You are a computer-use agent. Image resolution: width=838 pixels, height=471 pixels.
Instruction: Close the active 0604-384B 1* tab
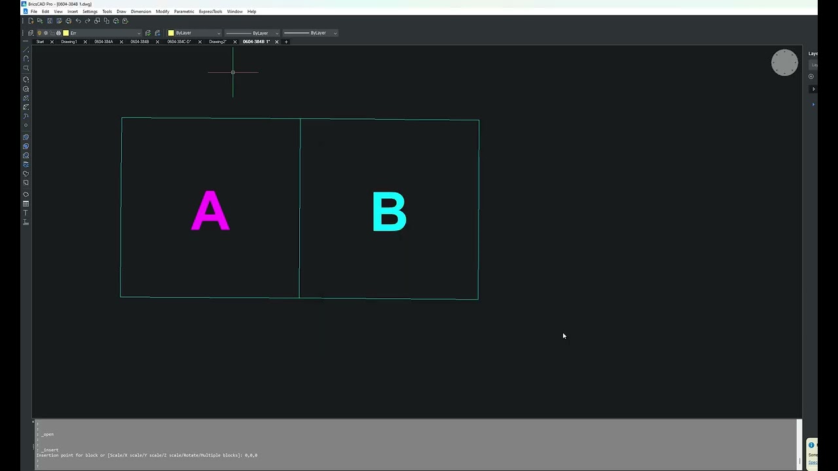[276, 42]
